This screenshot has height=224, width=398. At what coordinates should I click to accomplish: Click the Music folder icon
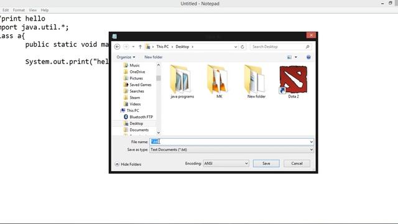tap(126, 65)
